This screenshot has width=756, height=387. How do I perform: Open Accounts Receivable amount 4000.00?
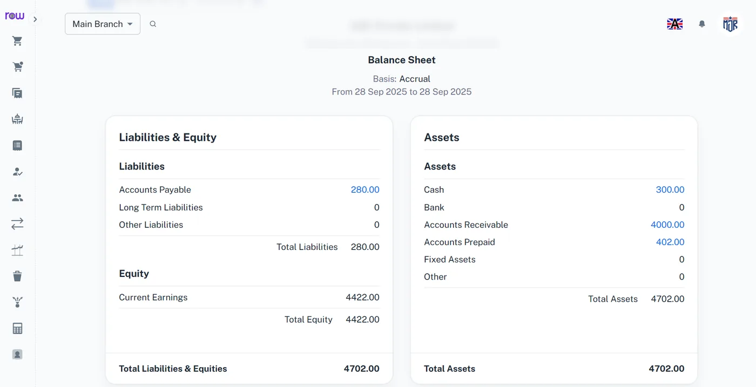tap(667, 225)
